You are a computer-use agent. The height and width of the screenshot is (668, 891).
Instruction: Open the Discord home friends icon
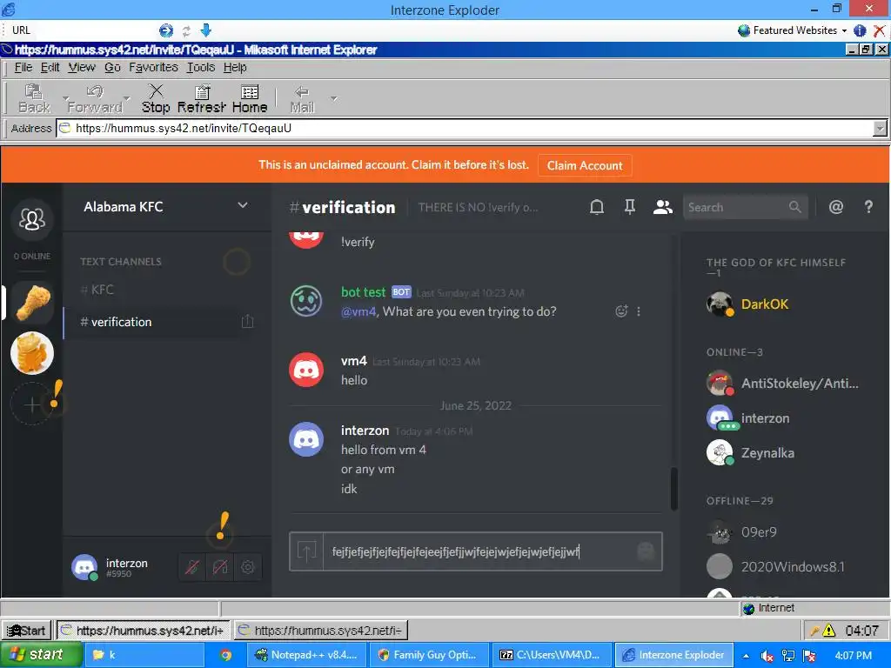coord(32,218)
